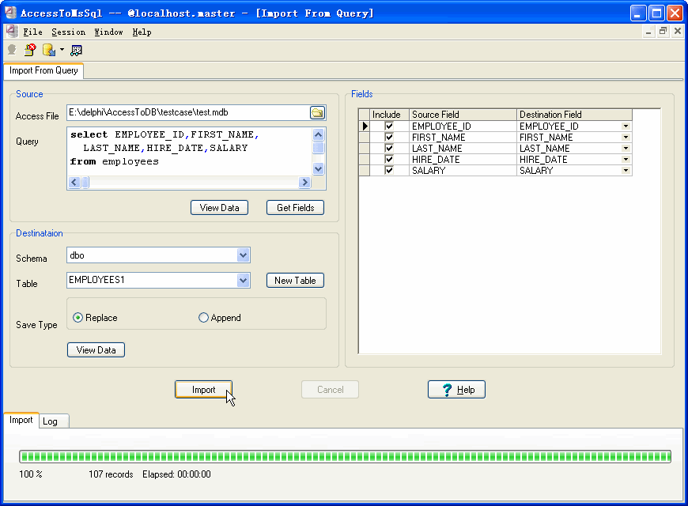Open the Session menu
688x506 pixels.
point(69,32)
